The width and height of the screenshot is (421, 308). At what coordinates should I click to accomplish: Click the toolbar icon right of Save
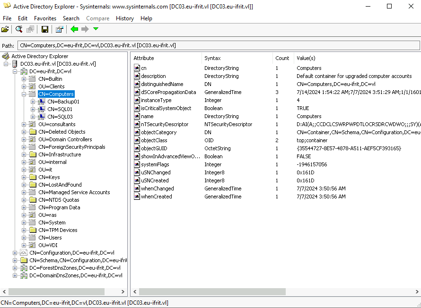tap(59, 29)
